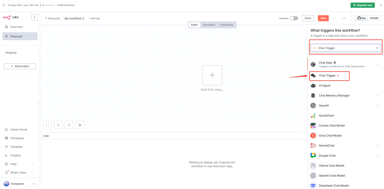Click the Personal breadcrumb link
The image size is (384, 189).
coord(52,18)
